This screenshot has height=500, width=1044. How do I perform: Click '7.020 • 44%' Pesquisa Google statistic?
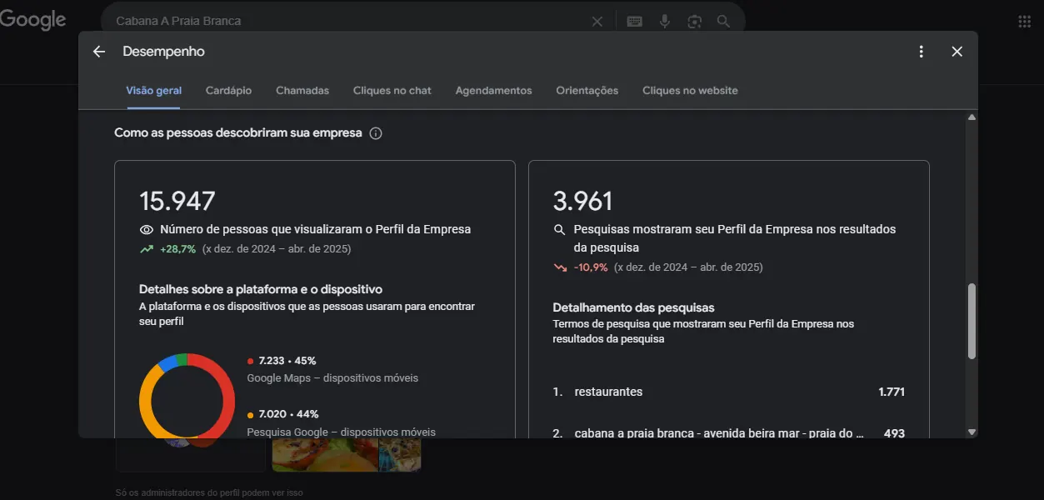click(x=288, y=414)
